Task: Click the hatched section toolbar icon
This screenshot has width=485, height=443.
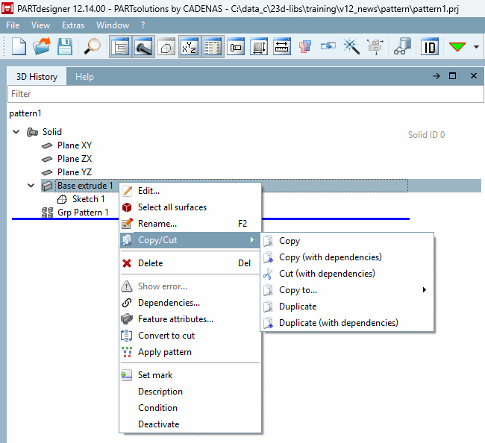Action: [x=259, y=47]
